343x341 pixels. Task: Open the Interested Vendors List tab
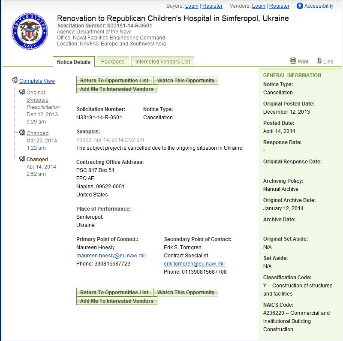click(x=162, y=62)
